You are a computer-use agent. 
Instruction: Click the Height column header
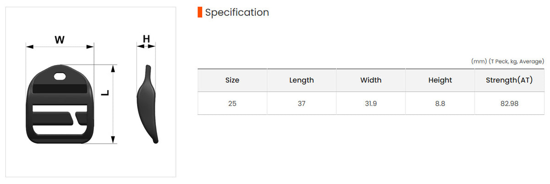[440, 80]
